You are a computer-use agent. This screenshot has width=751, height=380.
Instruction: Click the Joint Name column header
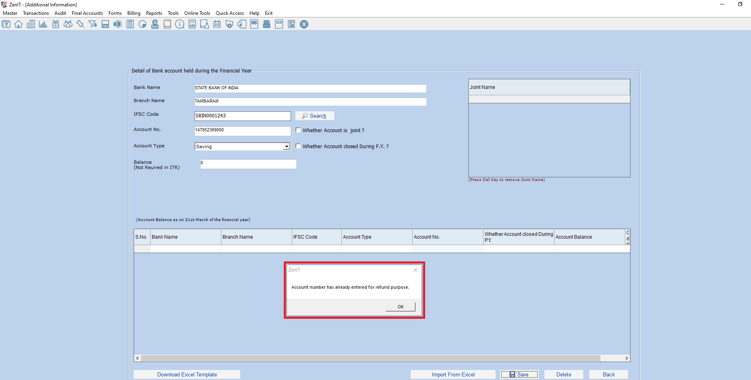click(x=549, y=87)
